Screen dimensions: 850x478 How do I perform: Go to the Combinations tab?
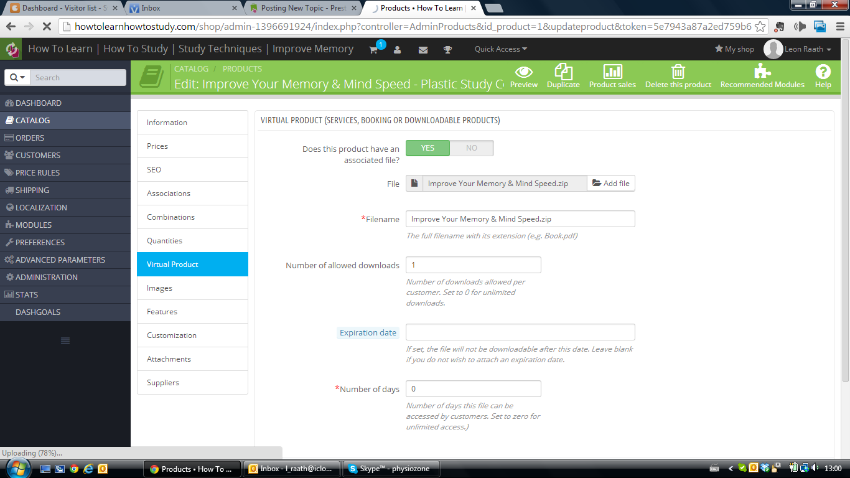[x=192, y=217]
